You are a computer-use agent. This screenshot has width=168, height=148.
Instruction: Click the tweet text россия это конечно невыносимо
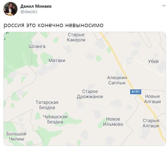[x=54, y=25]
